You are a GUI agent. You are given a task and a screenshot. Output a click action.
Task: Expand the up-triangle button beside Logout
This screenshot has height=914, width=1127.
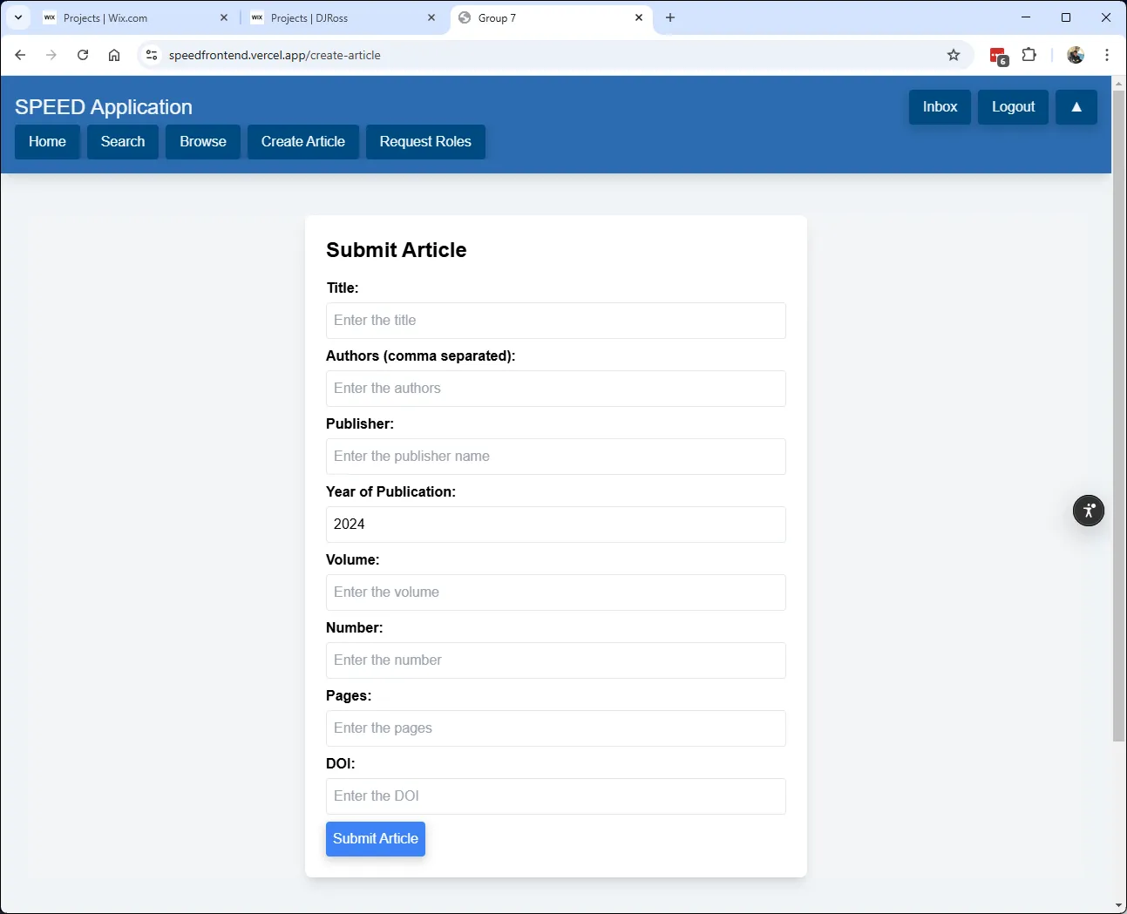[1076, 107]
